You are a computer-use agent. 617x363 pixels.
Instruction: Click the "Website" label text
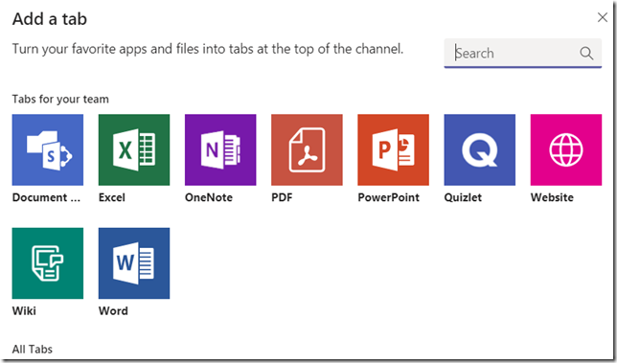[x=552, y=197]
